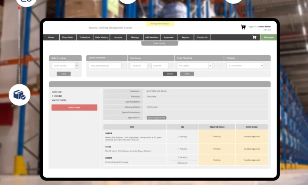Expand the Order Number dropdown arrow
Image resolution: width=308 pixels, height=185 pixels.
pos(77,66)
